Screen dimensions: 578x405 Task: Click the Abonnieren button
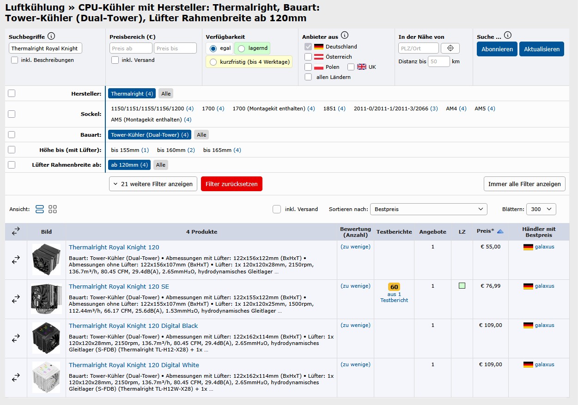(x=497, y=49)
